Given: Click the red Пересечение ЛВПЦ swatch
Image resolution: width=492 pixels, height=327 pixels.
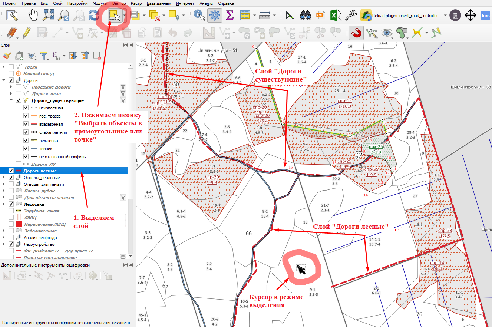Looking at the screenshot, I should 20,224.
